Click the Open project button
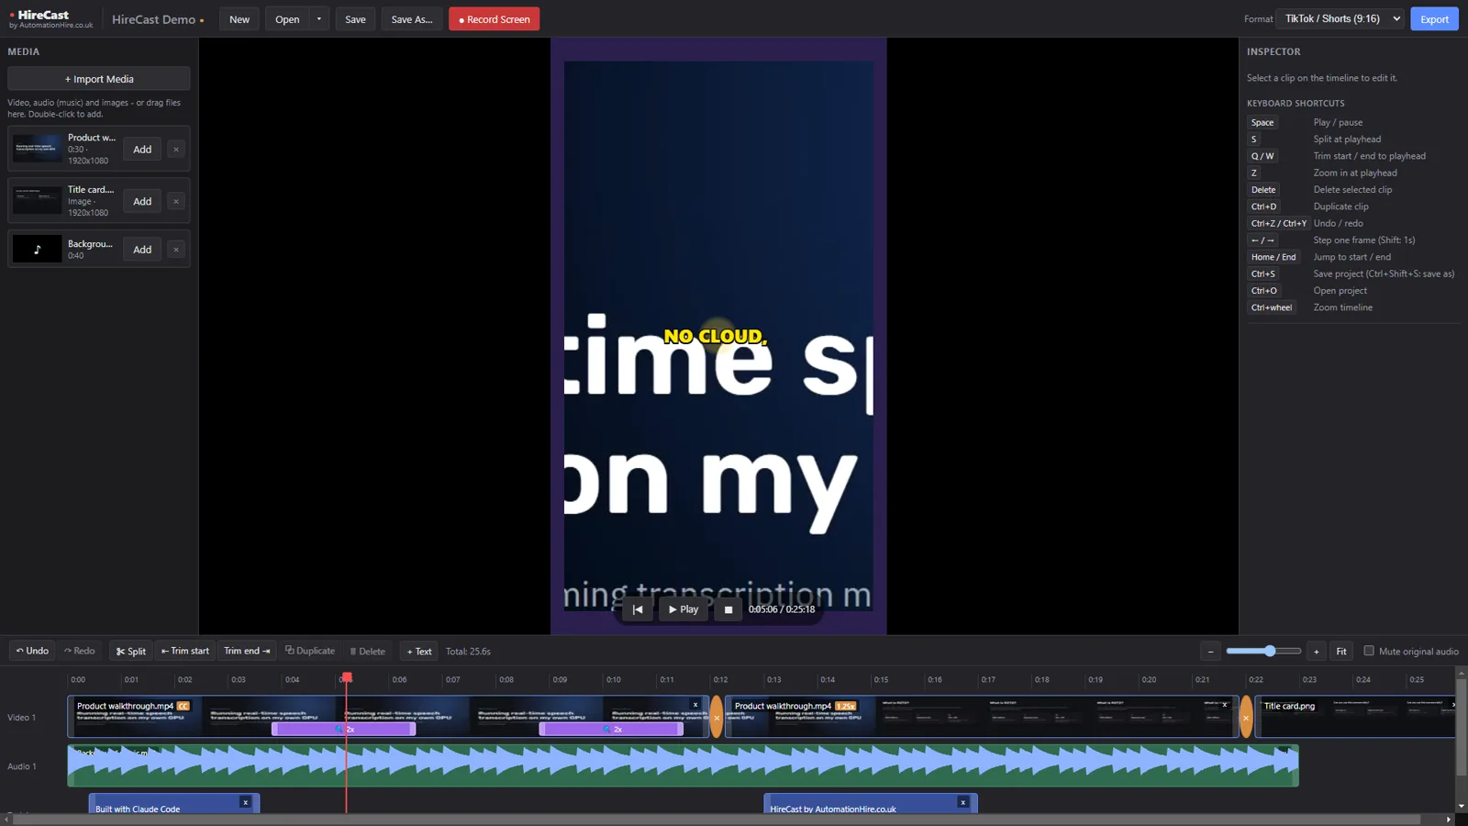This screenshot has height=826, width=1468. tap(287, 19)
